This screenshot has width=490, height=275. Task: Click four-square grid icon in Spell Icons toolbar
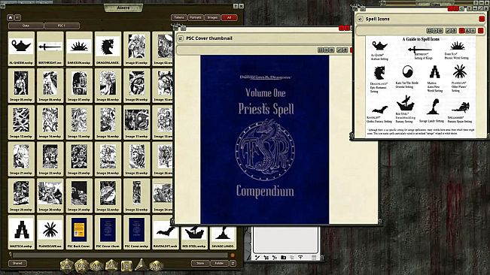tap(429, 31)
